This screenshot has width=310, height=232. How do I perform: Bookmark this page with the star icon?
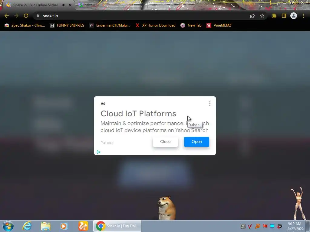pyautogui.click(x=262, y=16)
